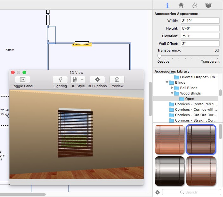Click the Kitchen label on floor plan
Viewport: 223px width, 197px height.
pos(10,50)
